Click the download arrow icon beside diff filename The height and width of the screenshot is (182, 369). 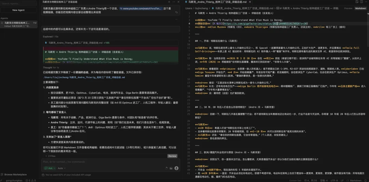click(46, 43)
